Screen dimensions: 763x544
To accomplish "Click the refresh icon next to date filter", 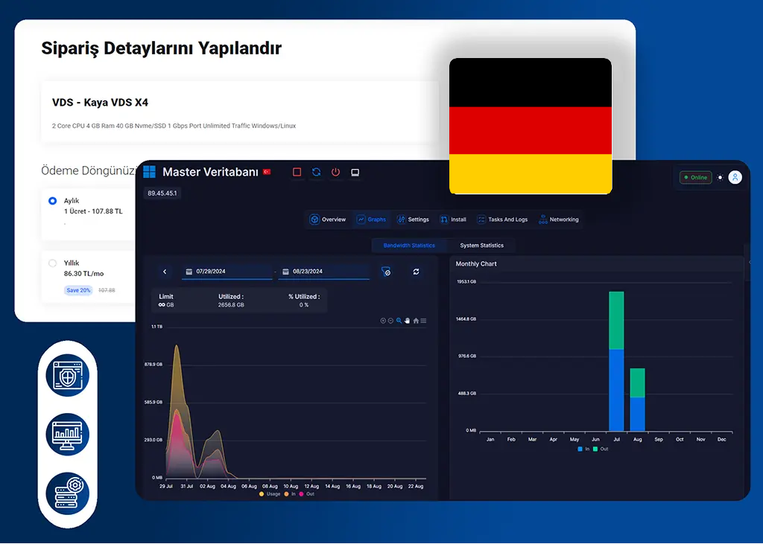I will pyautogui.click(x=416, y=272).
